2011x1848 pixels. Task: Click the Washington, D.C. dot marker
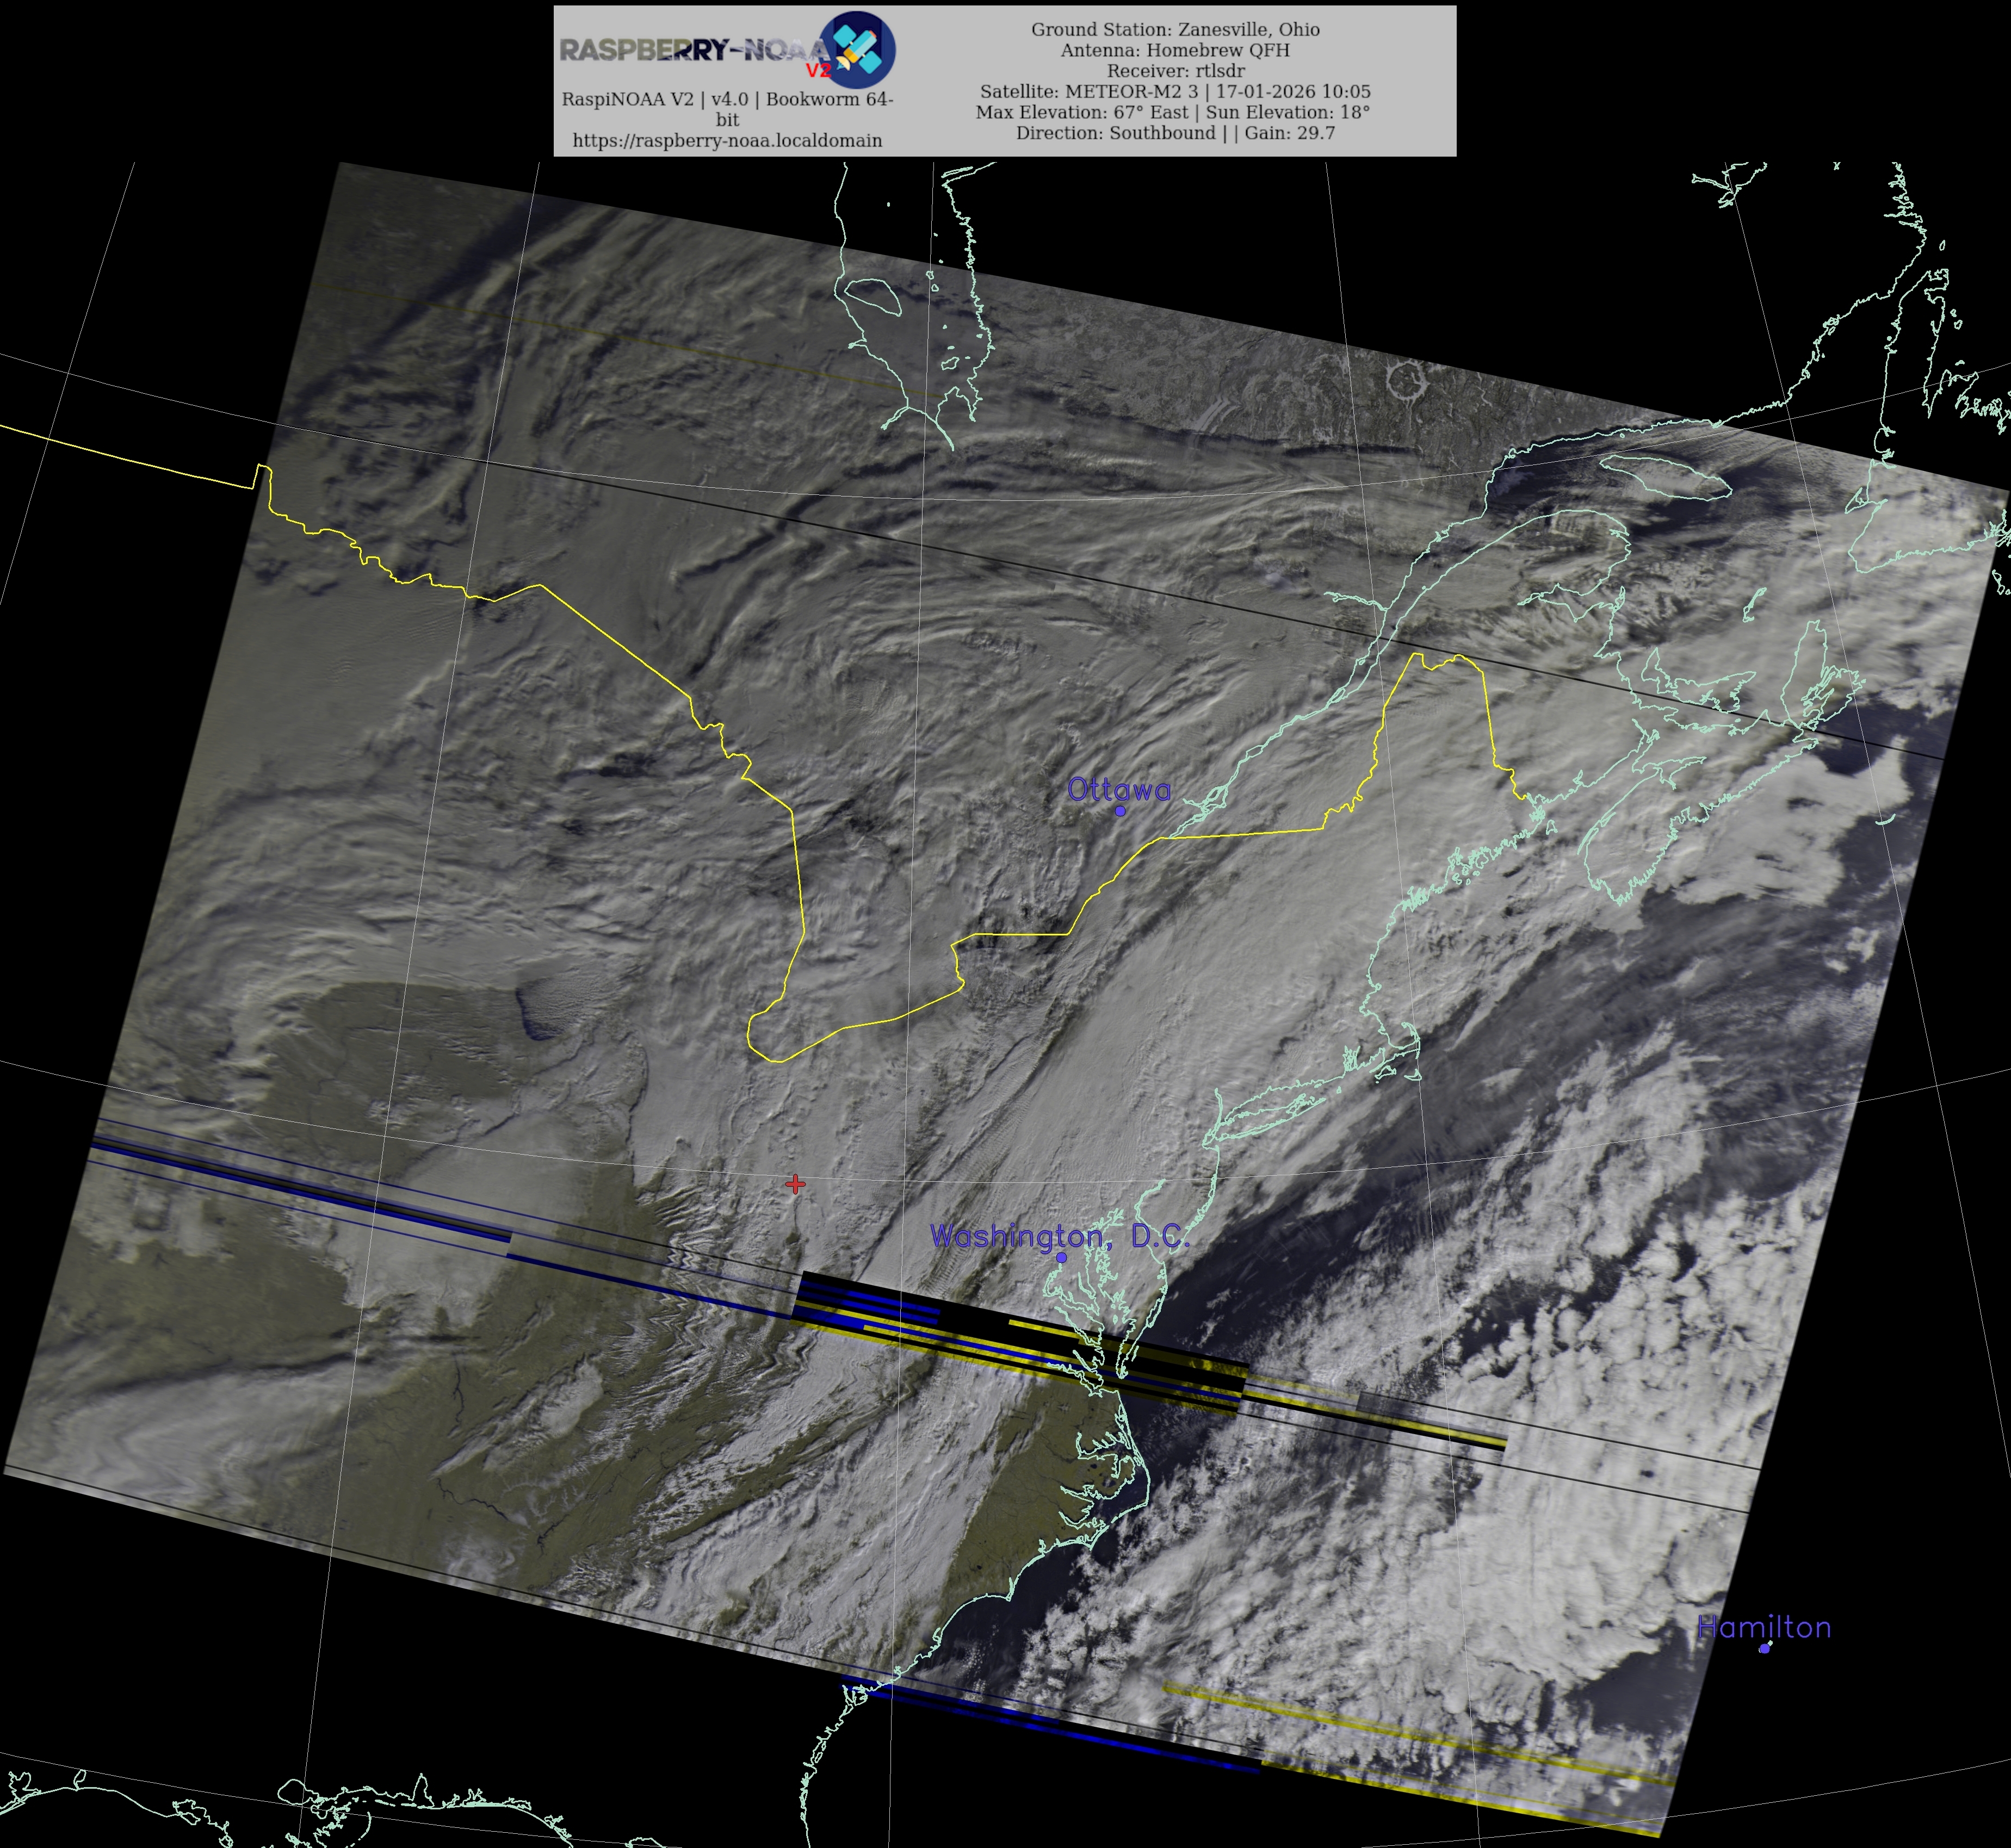pyautogui.click(x=1061, y=1257)
